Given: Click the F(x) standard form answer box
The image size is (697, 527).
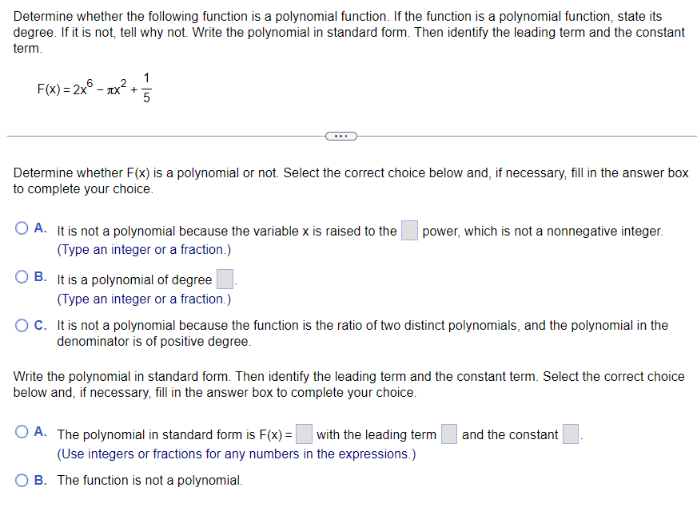Looking at the screenshot, I should 304,434.
